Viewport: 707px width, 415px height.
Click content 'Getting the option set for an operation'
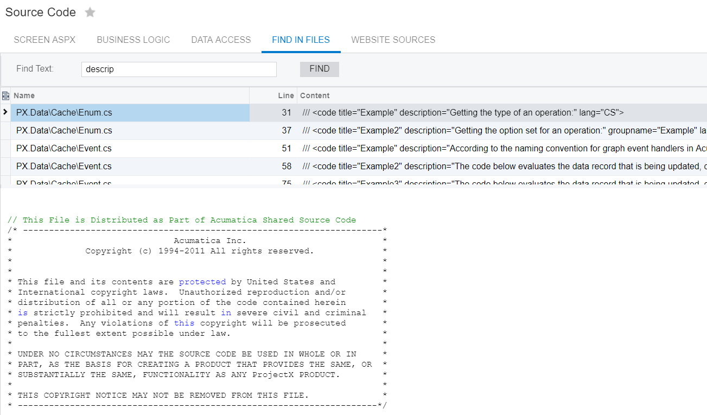click(502, 131)
